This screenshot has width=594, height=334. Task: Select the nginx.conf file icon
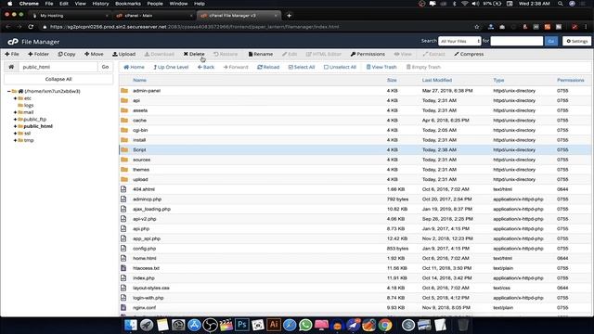point(123,307)
